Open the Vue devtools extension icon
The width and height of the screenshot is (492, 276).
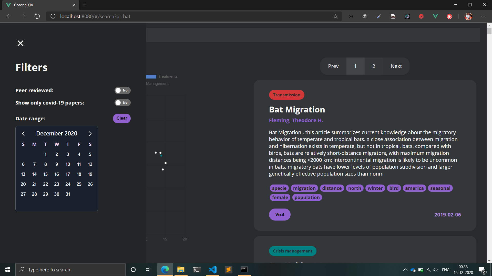point(435,16)
